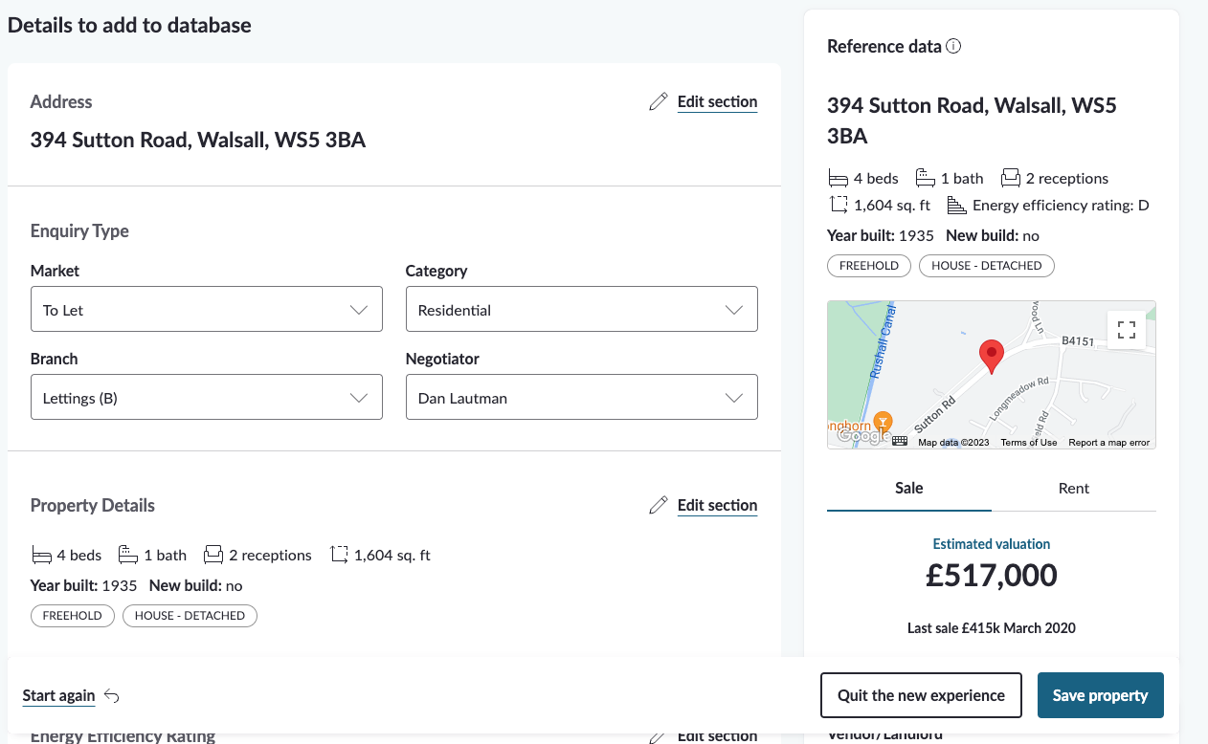Click the Reference data info icon
The height and width of the screenshot is (744, 1208).
953,46
